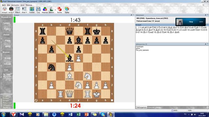The width and height of the screenshot is (209, 117).
Task: Click the Игровой зал sidebar button
Action: point(6,17)
